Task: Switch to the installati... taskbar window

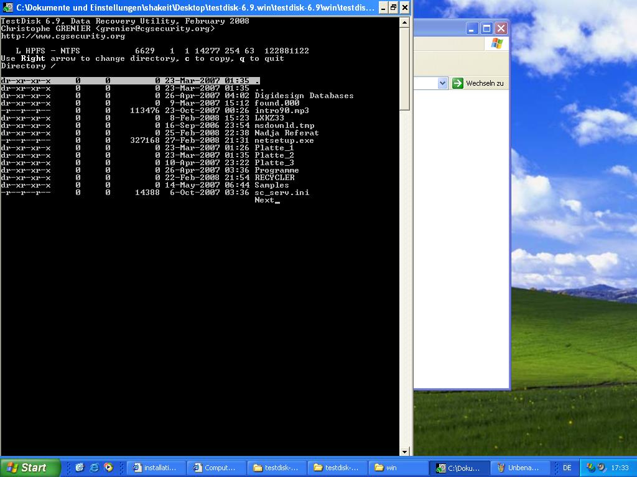Action: click(156, 468)
